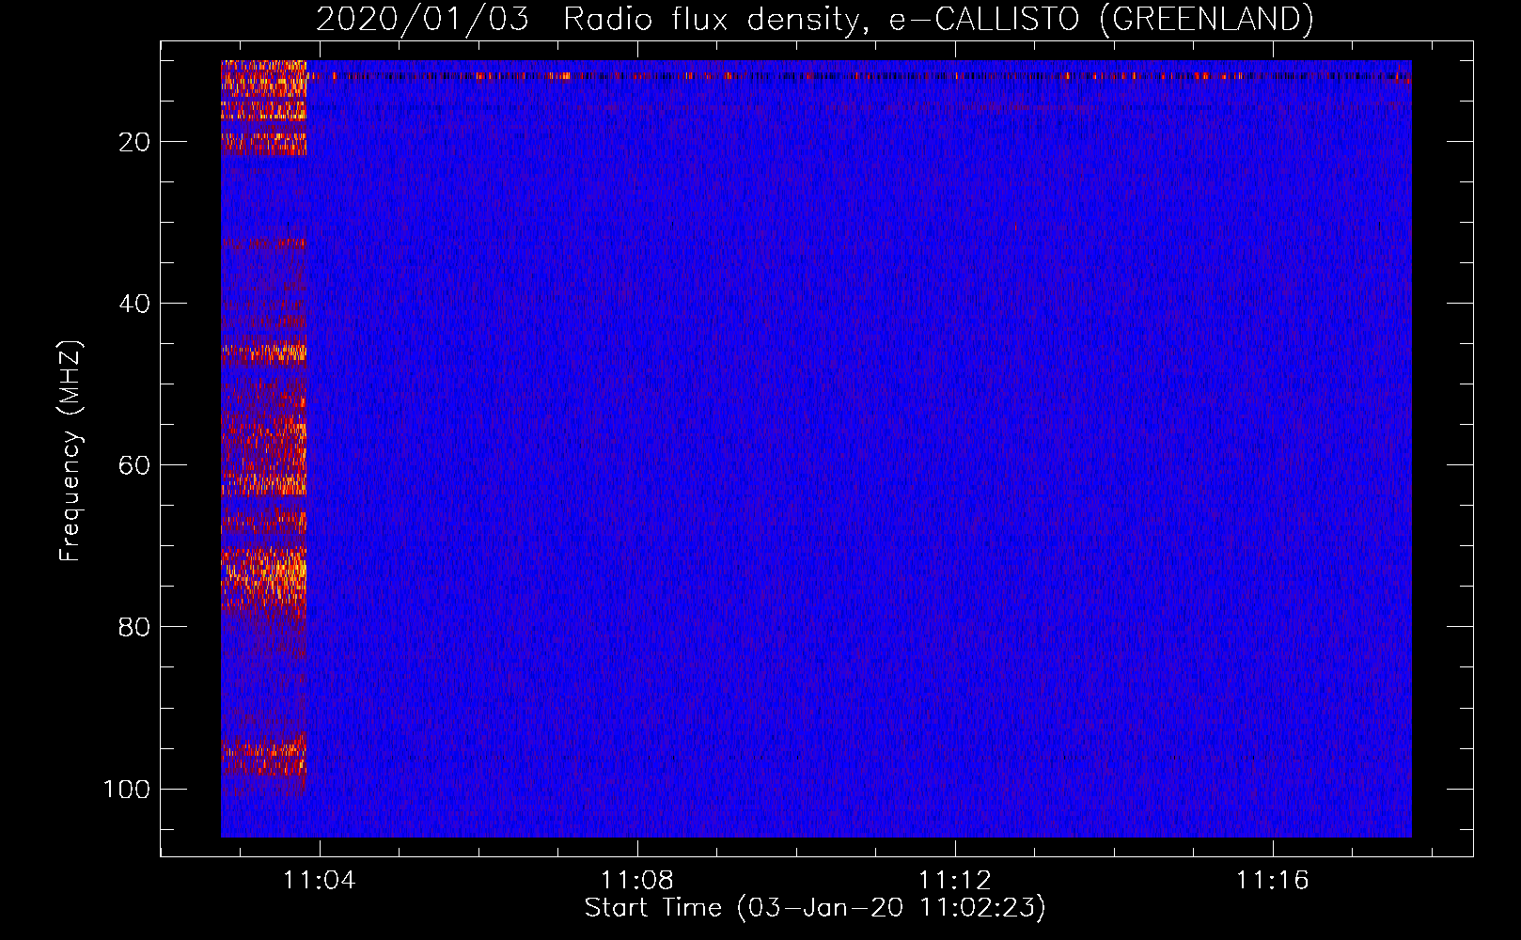
Task: Click the 11:12 time tick label
Action: tap(955, 881)
